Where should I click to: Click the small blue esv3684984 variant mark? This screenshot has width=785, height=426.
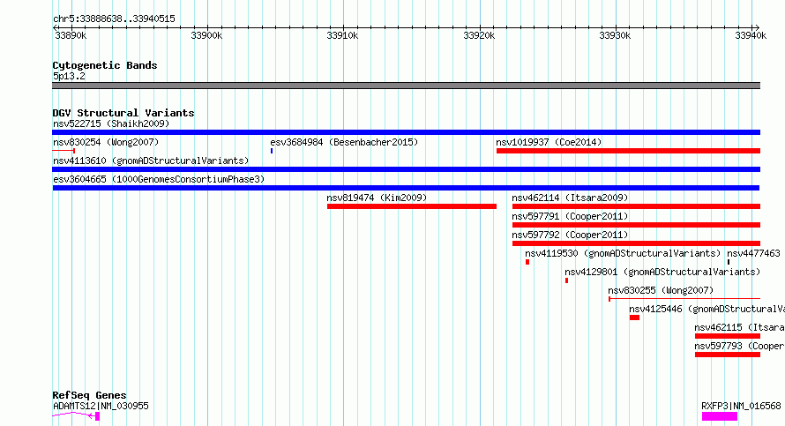[272, 151]
